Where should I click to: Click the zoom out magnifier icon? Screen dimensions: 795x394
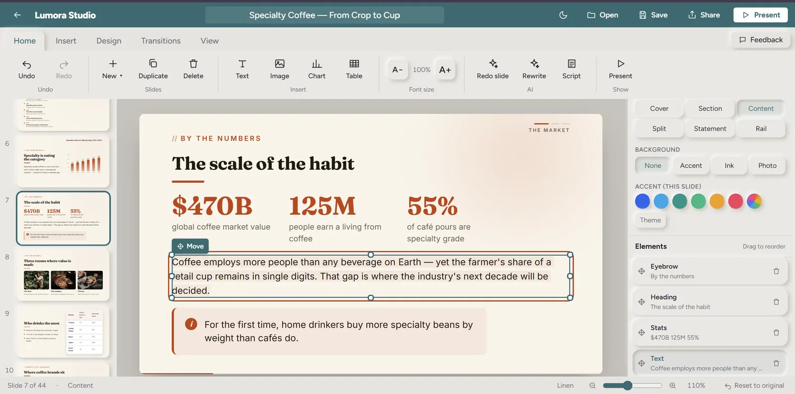592,386
